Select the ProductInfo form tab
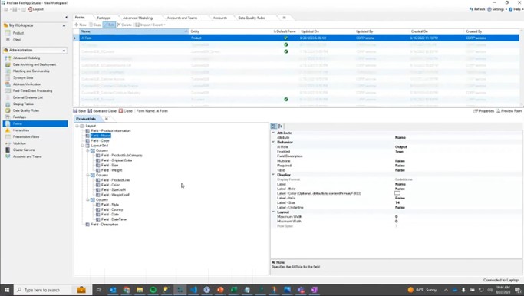524x296 pixels. tap(86, 119)
